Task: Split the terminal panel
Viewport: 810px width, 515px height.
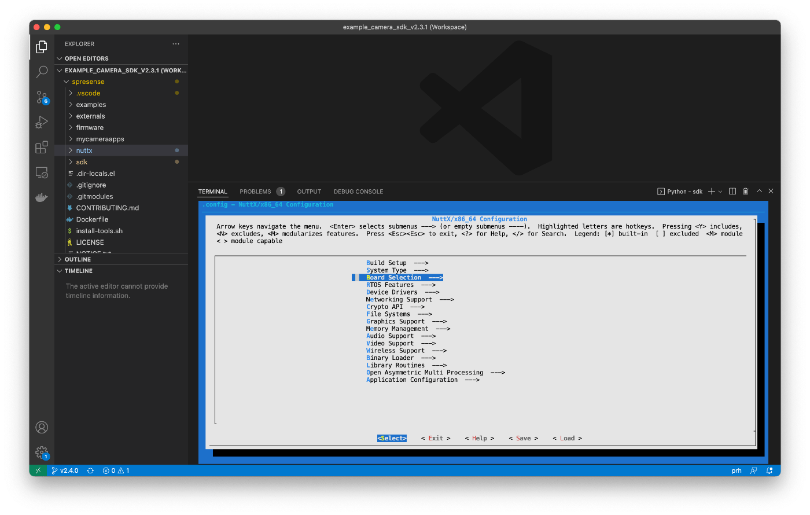Action: click(732, 192)
